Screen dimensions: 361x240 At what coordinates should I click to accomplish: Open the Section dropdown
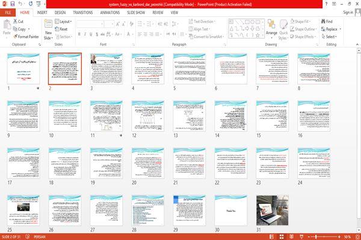coord(64,37)
